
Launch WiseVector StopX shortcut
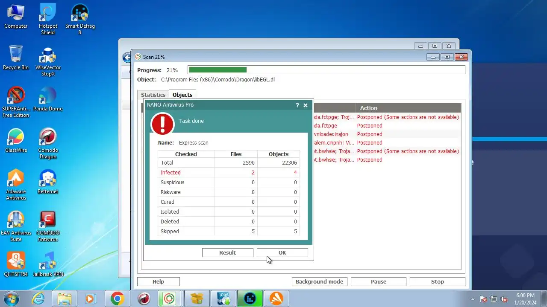click(48, 61)
